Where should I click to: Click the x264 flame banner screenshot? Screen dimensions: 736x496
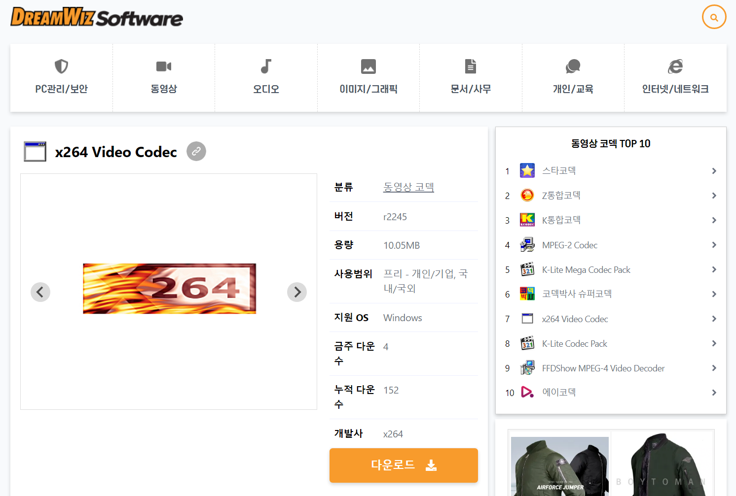pos(169,289)
